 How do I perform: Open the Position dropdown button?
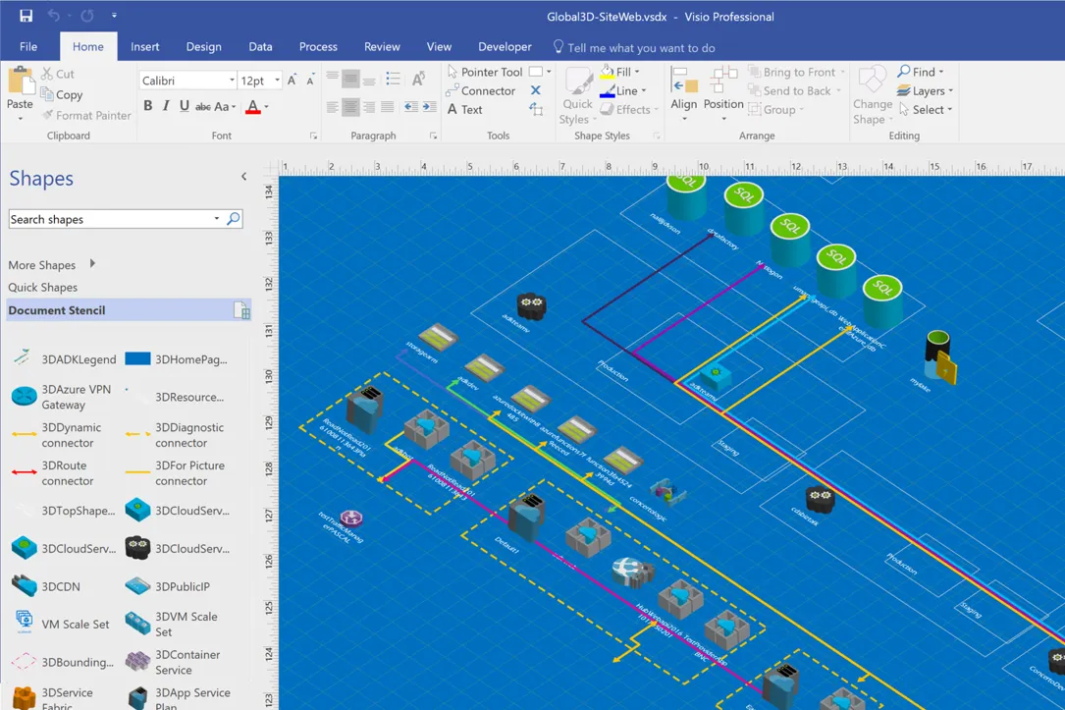[x=723, y=93]
